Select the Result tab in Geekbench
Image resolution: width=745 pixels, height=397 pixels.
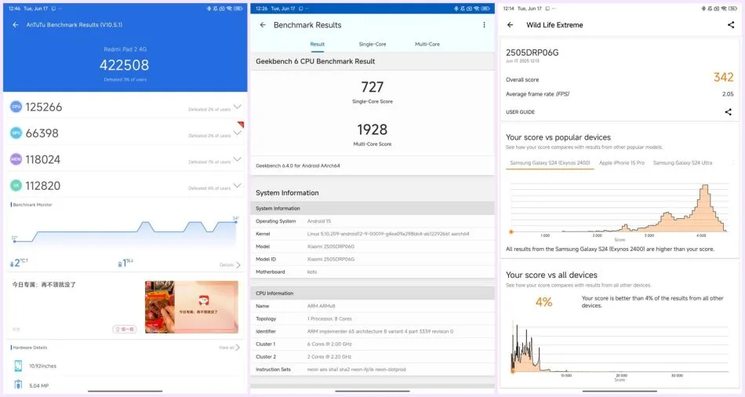tap(318, 44)
